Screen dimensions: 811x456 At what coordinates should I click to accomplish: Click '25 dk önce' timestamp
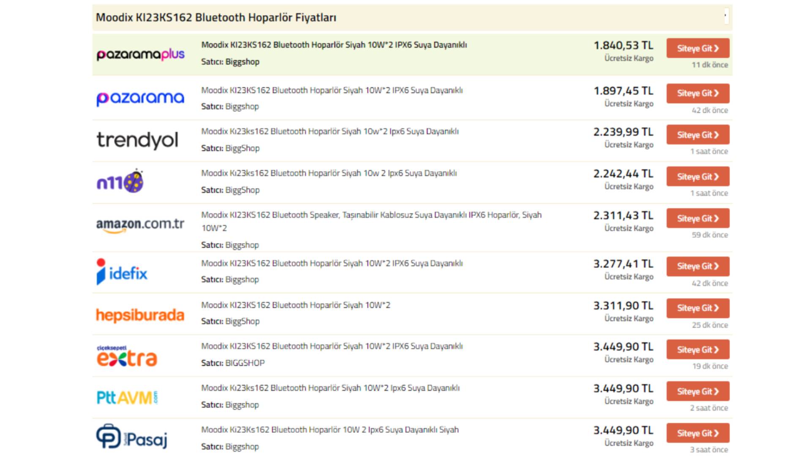tap(710, 325)
